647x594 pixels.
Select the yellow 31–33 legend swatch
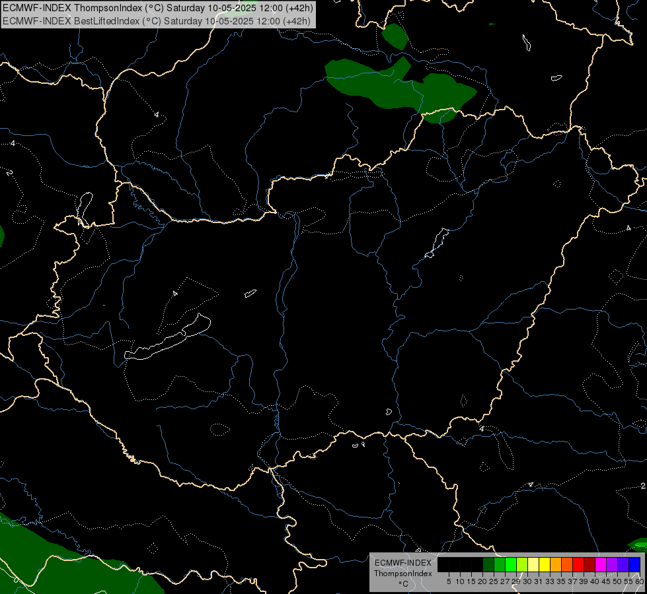tap(545, 564)
